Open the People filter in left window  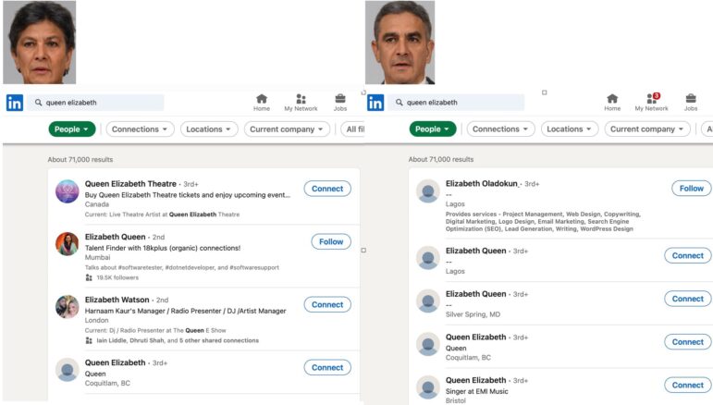tap(72, 129)
